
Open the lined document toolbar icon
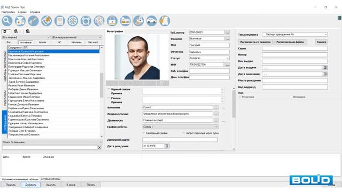(x=59, y=21)
